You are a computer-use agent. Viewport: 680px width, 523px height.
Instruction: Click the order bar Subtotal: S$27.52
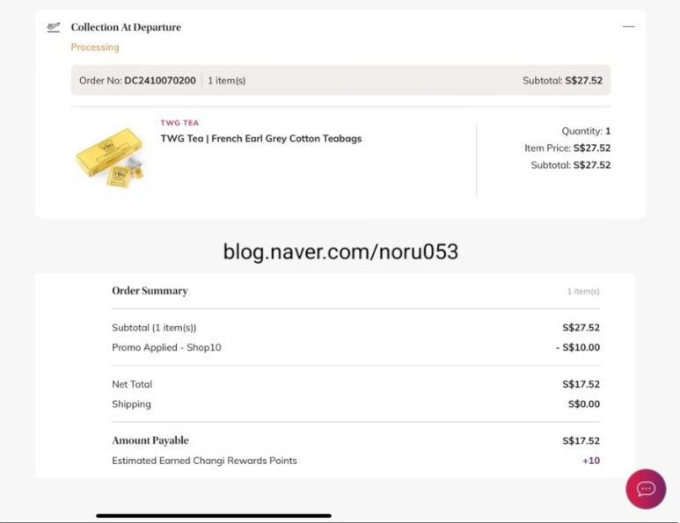[562, 81]
